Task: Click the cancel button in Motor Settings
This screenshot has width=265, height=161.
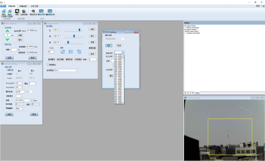Action: (x=33, y=58)
